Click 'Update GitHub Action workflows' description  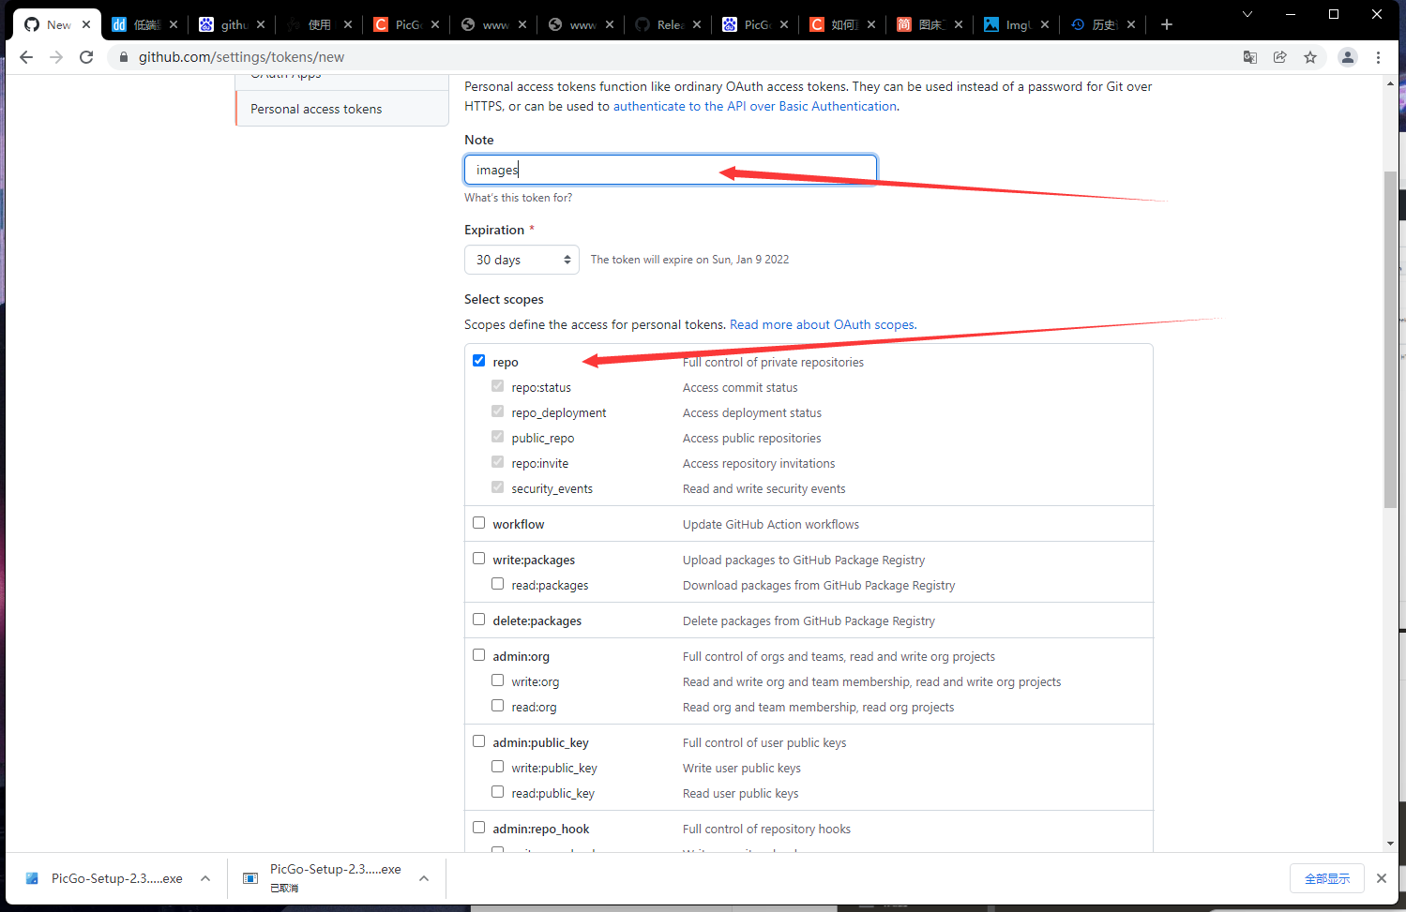pyautogui.click(x=771, y=524)
